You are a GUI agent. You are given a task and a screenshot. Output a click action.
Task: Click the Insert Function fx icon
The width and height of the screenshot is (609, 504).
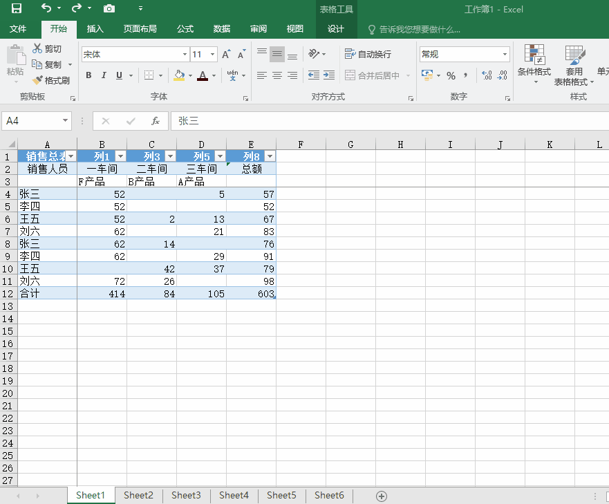pos(156,121)
